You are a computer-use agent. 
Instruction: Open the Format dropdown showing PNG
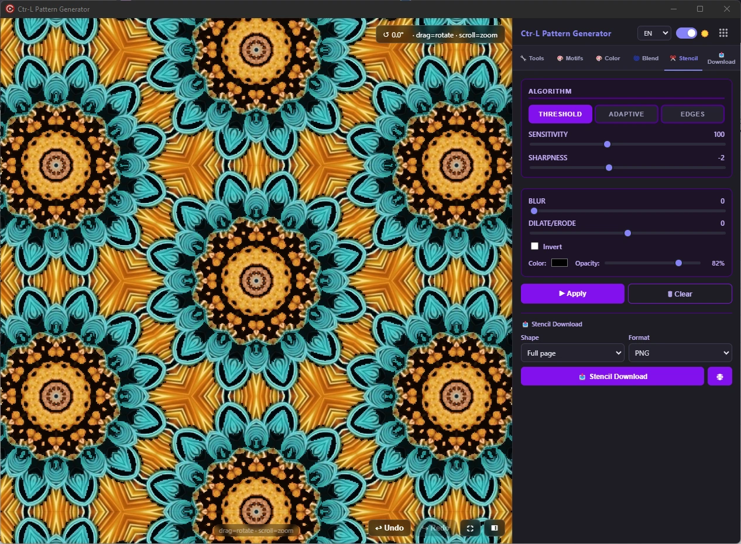[680, 353]
